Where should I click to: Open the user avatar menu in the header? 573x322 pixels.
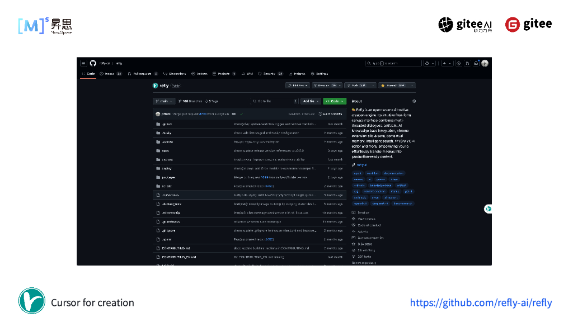[x=485, y=63]
